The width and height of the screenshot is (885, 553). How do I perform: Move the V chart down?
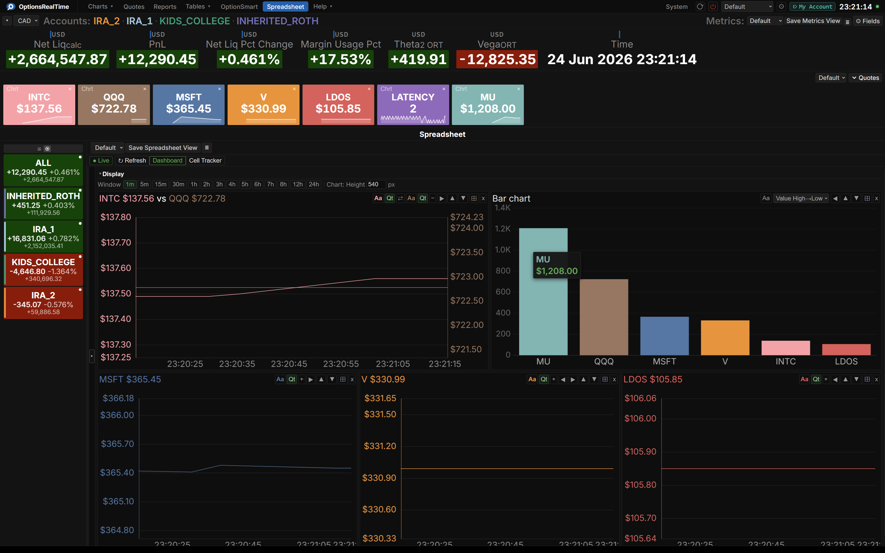point(594,379)
